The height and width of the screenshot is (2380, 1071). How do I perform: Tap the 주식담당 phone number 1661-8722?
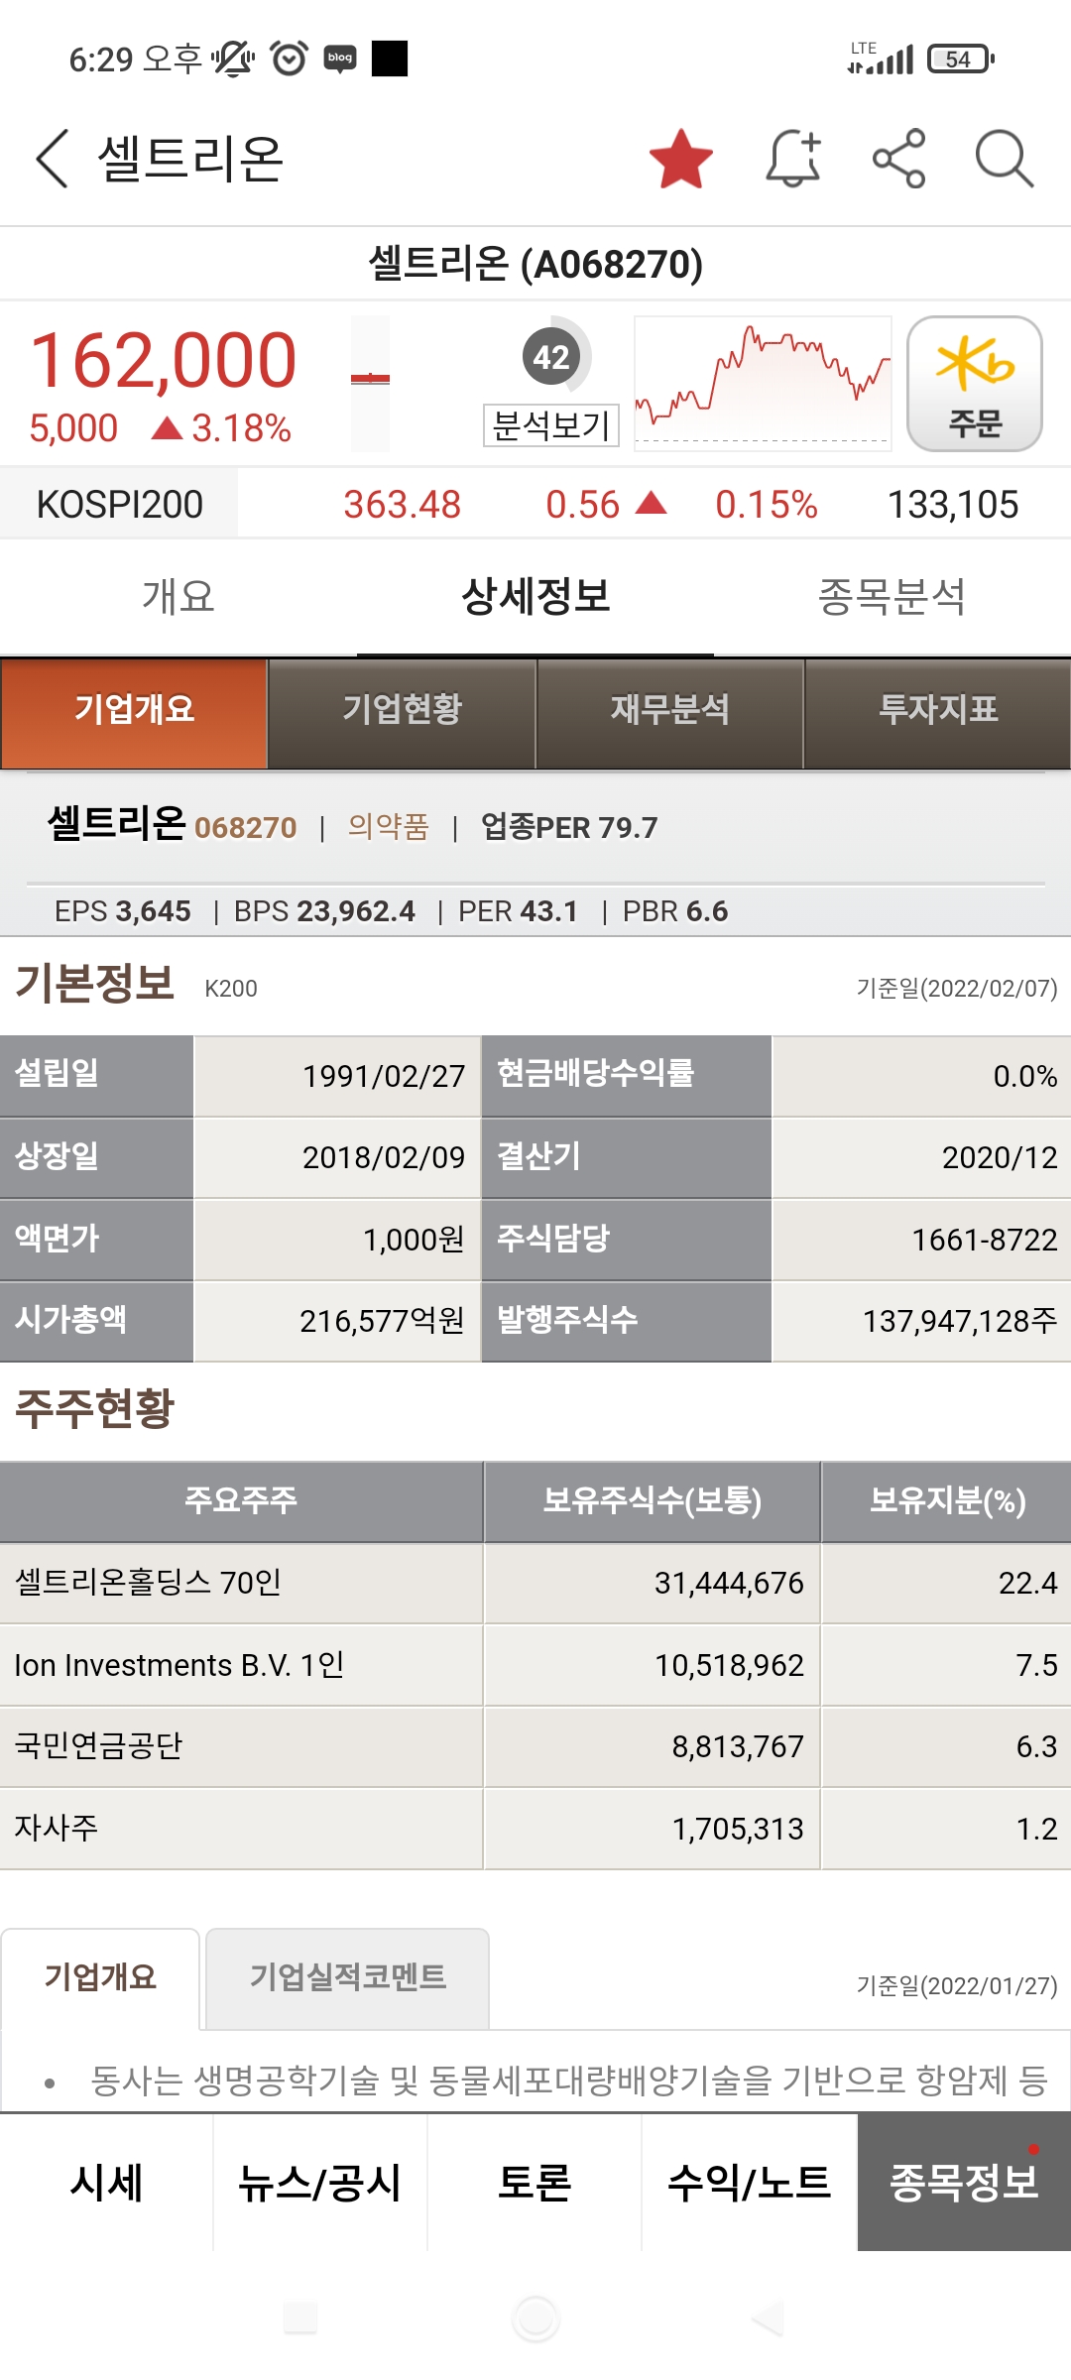pyautogui.click(x=985, y=1240)
